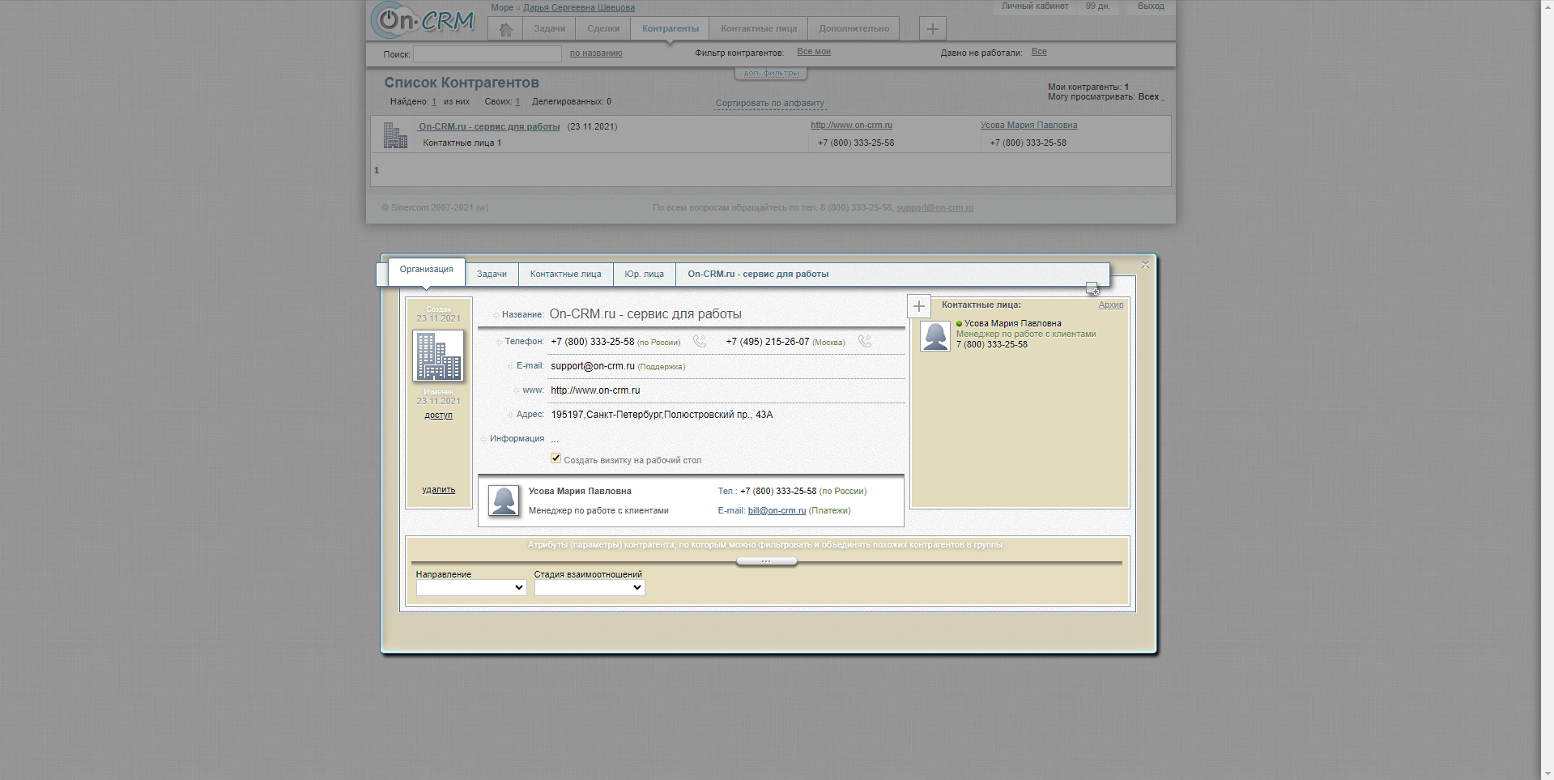This screenshot has width=1554, height=780.
Task: Select Организация tab in the card
Action: (426, 271)
